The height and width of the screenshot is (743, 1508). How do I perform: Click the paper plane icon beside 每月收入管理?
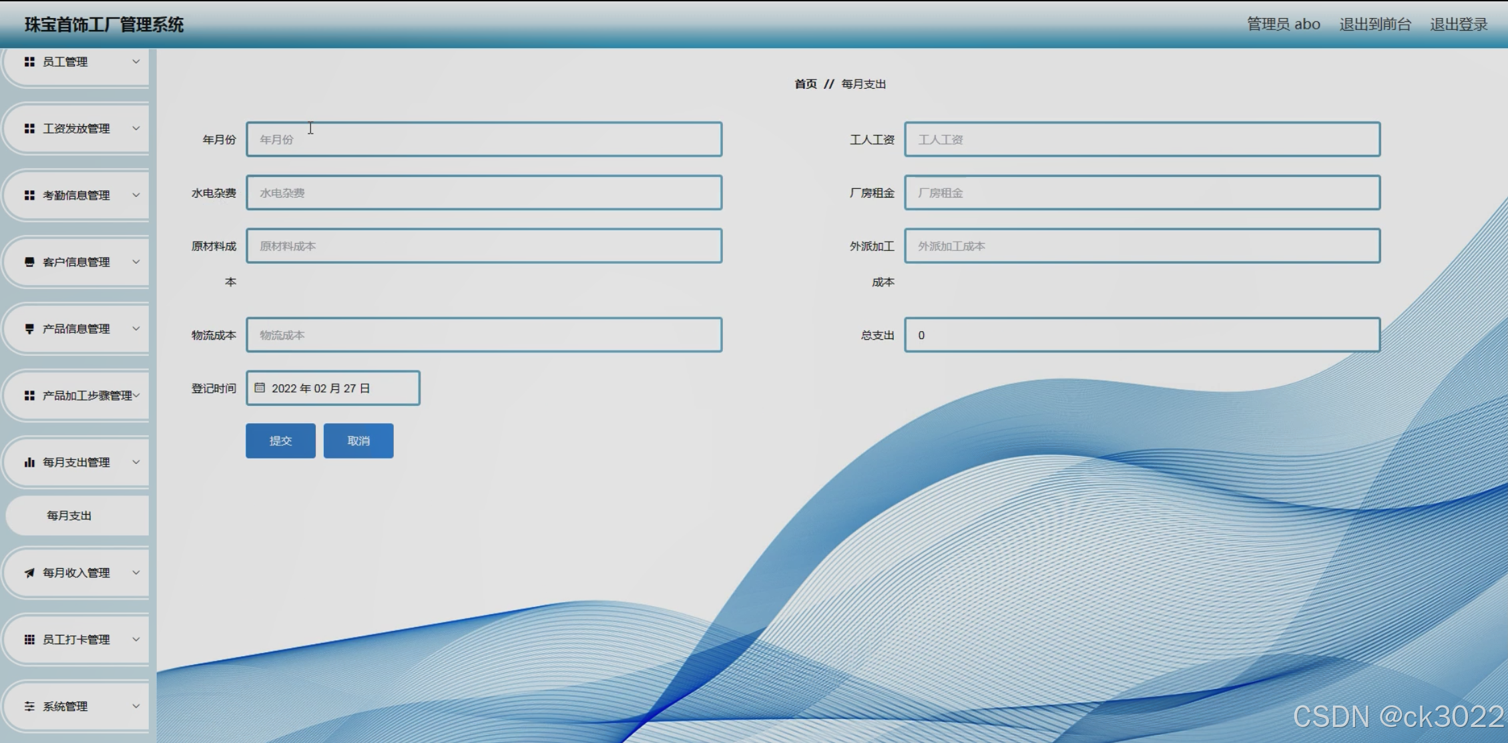(x=29, y=573)
